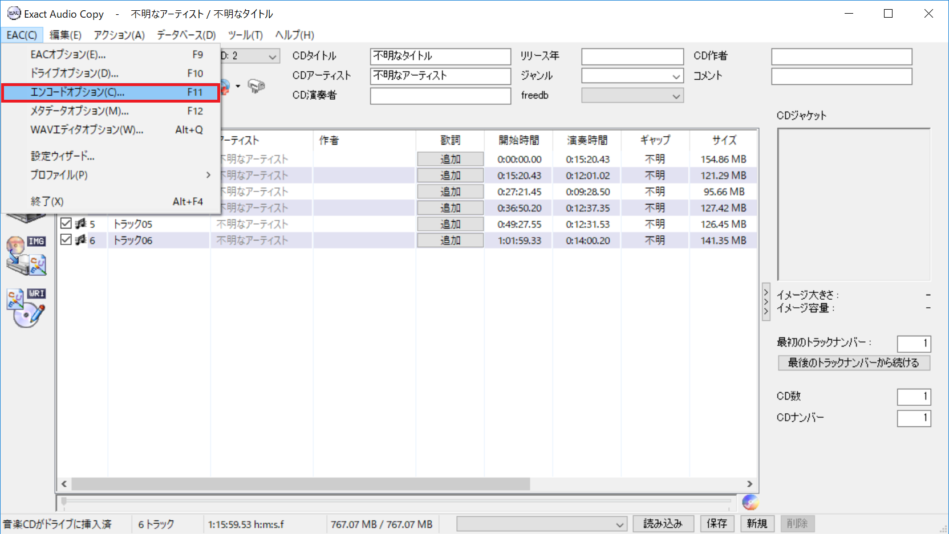This screenshot has height=534, width=949.
Task: Click the music note icon of track 6
Action: point(80,240)
